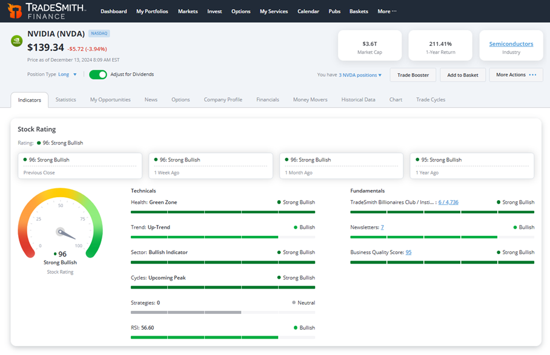Switch to the Statistics tab

click(x=65, y=100)
